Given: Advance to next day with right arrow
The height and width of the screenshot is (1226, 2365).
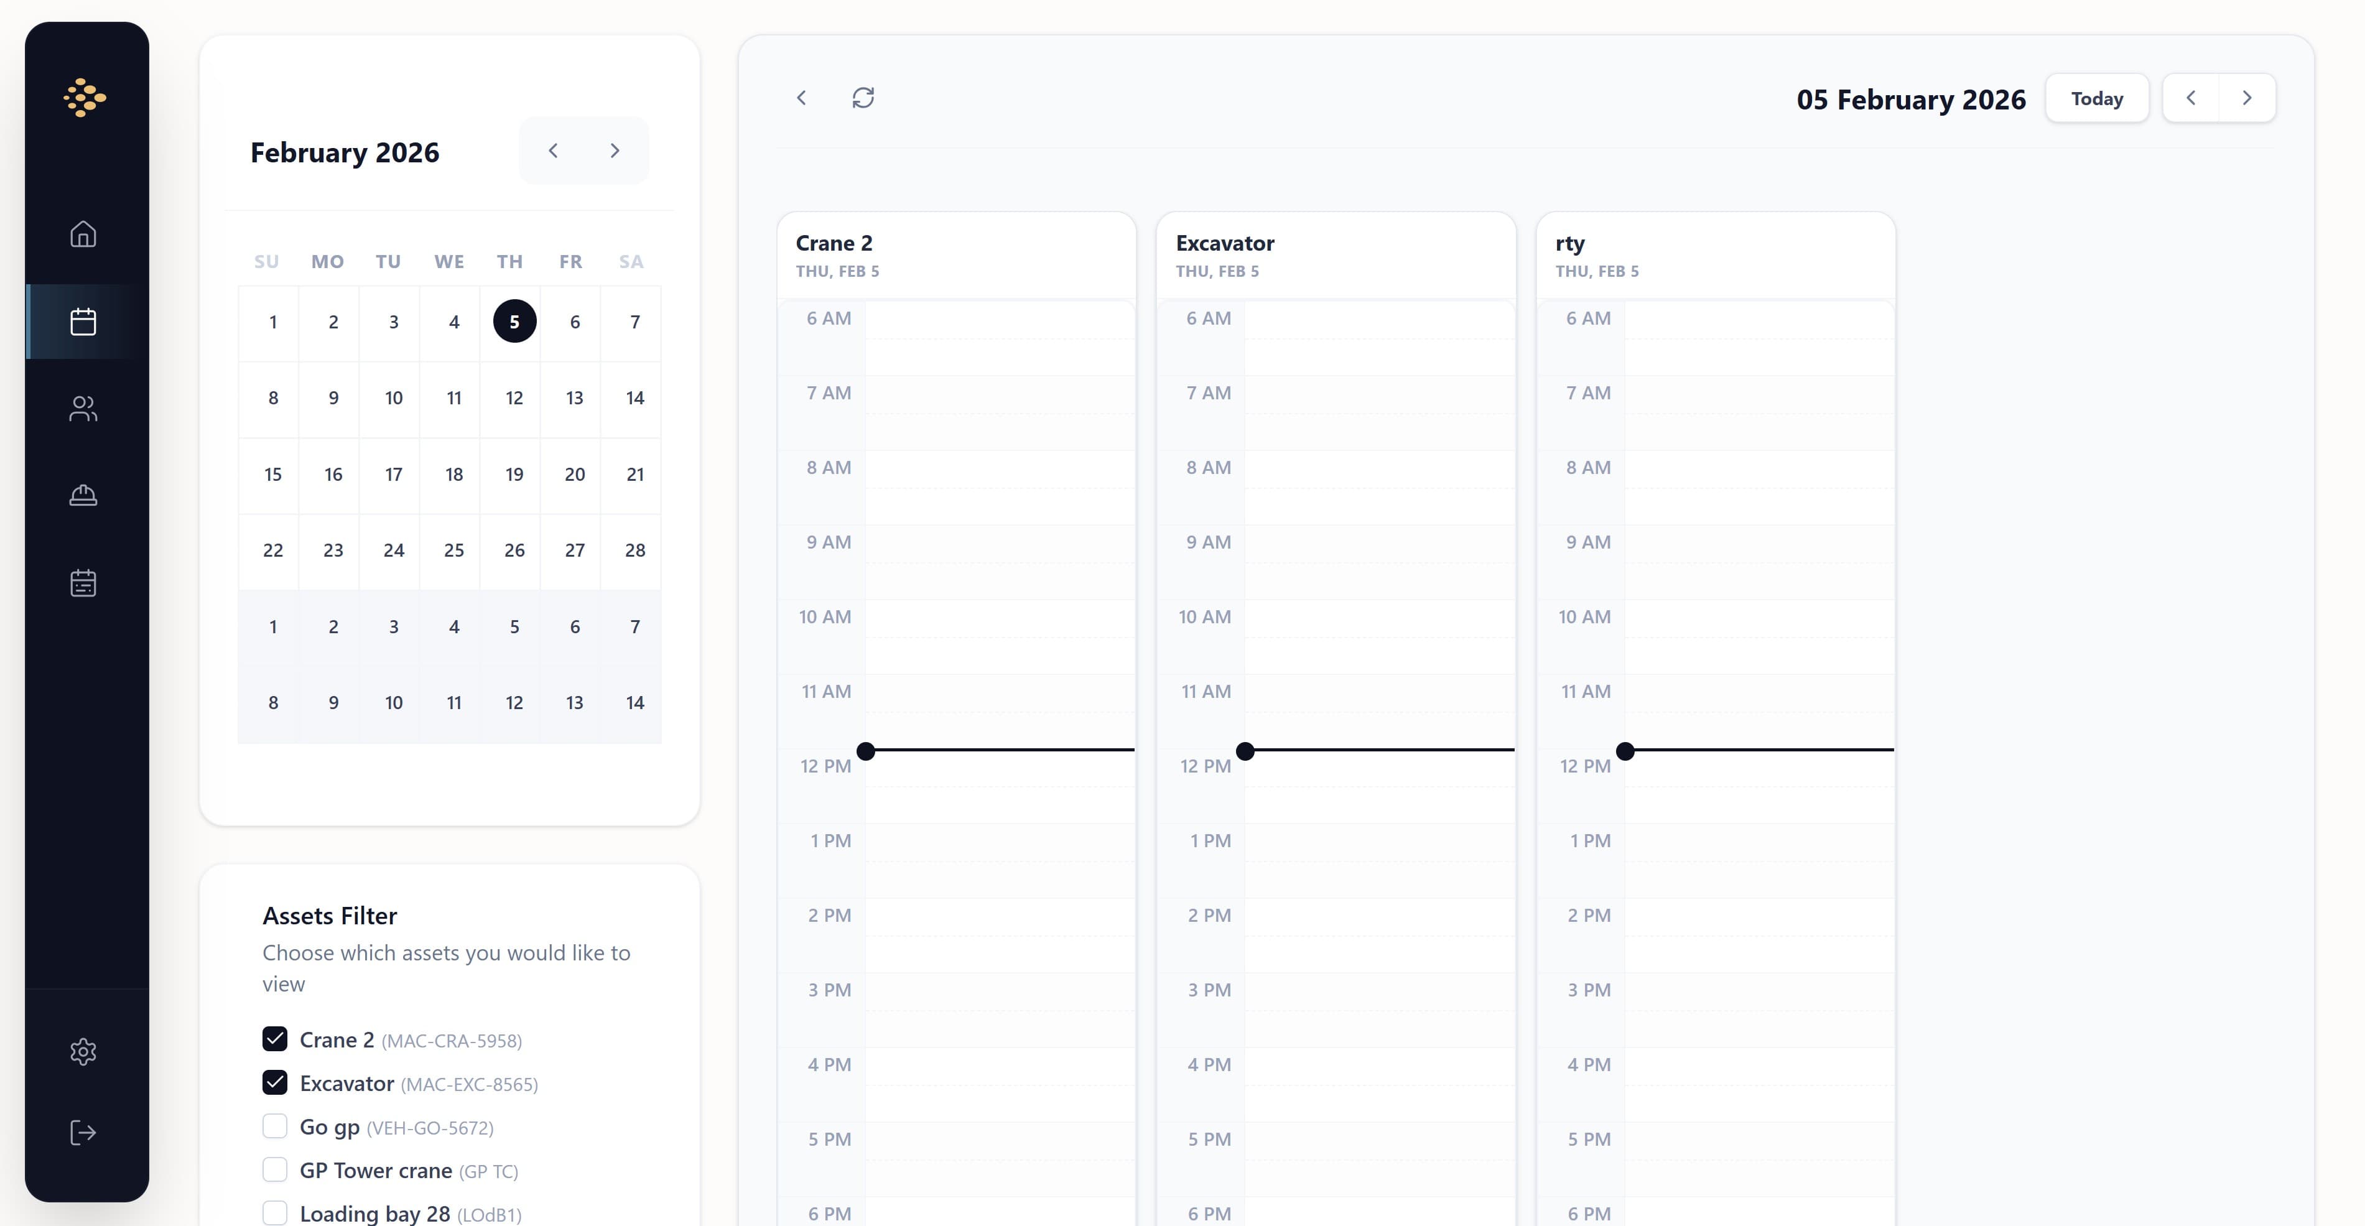Looking at the screenshot, I should pyautogui.click(x=2247, y=97).
